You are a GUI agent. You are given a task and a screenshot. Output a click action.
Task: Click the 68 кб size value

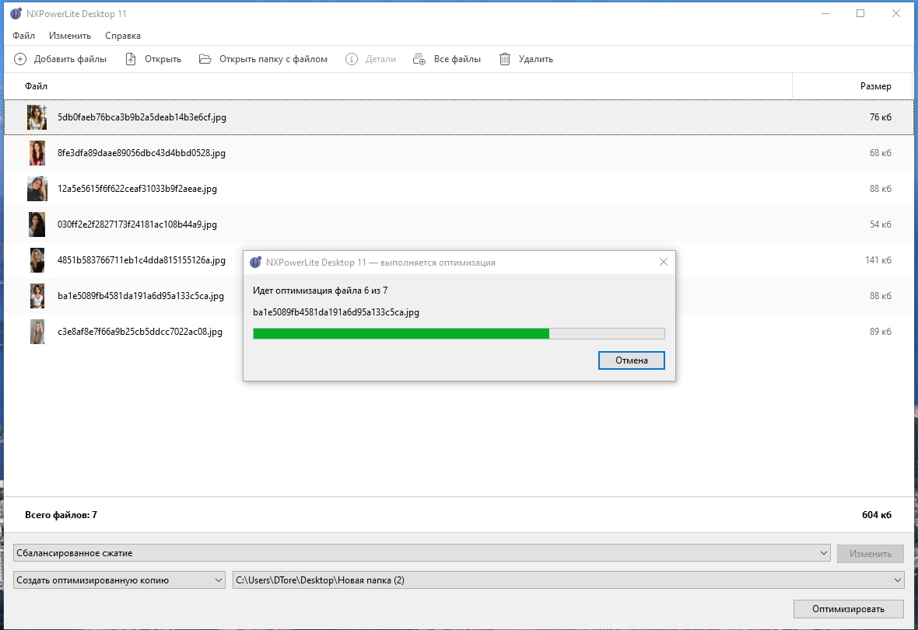coord(880,153)
